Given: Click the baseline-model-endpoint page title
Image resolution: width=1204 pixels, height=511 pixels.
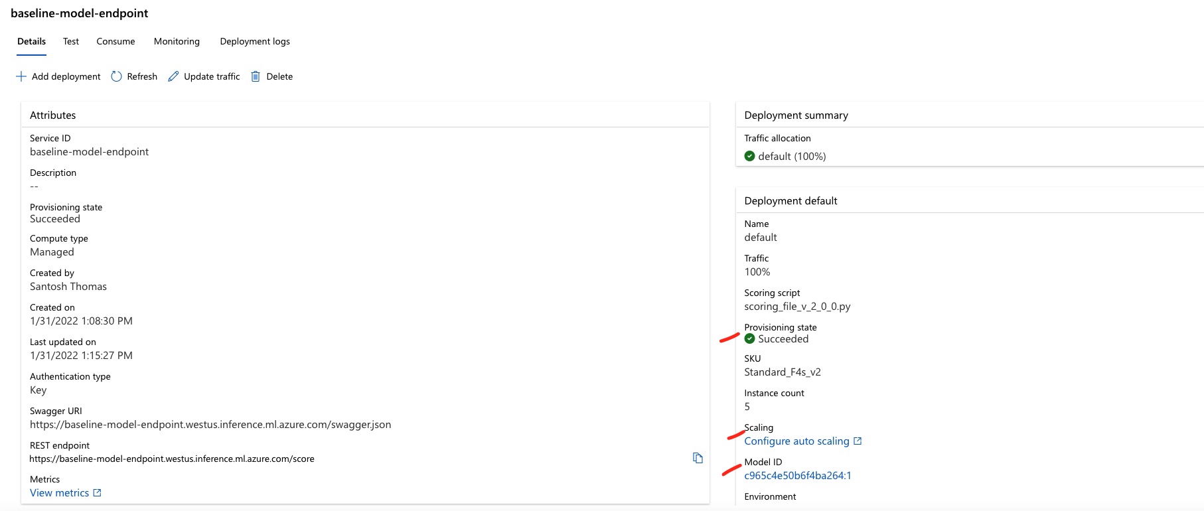Looking at the screenshot, I should 80,13.
